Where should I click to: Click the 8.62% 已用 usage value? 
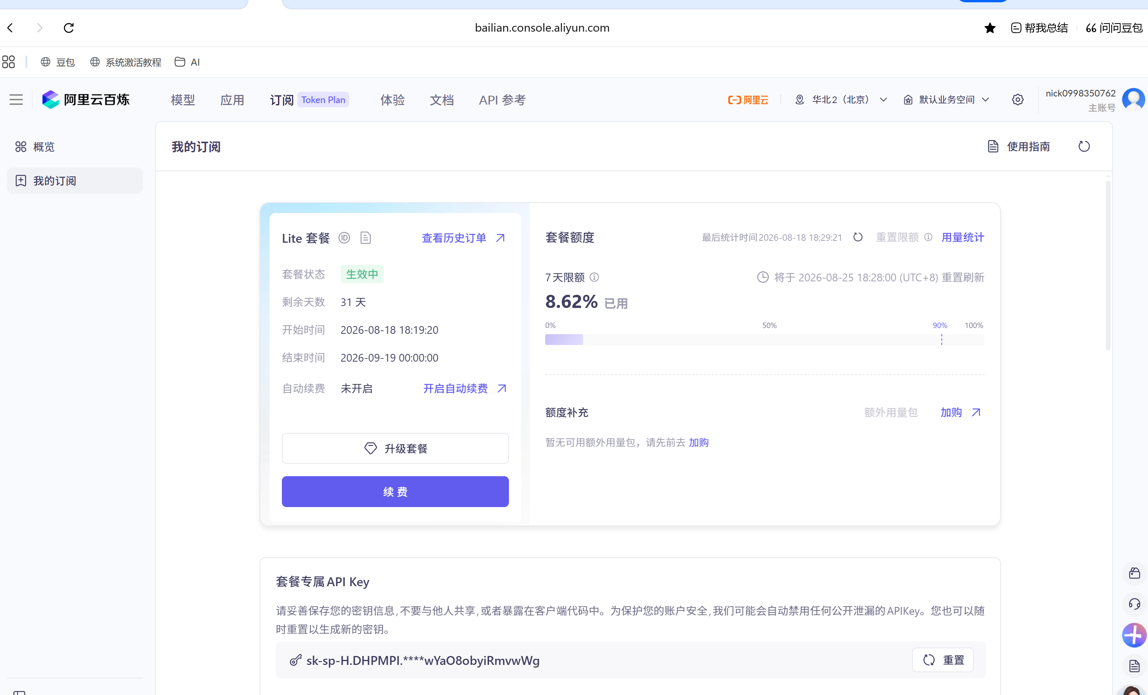[x=587, y=302]
